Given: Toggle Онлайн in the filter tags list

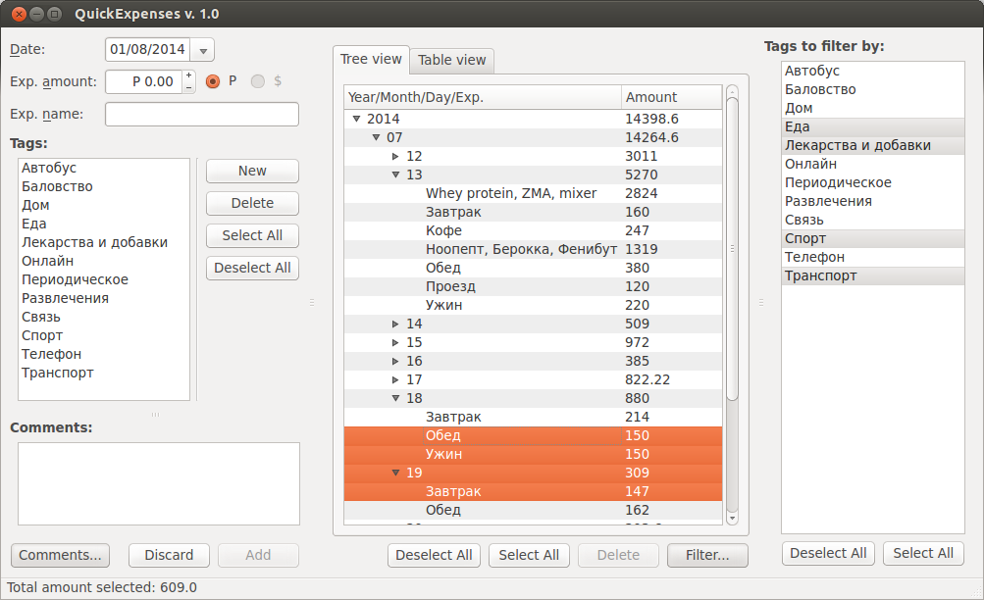Looking at the screenshot, I should tap(873, 165).
